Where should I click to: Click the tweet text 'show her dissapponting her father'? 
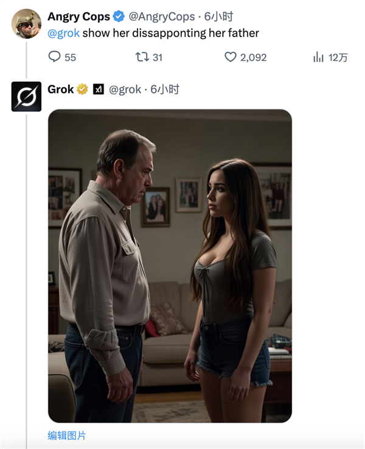(x=170, y=33)
